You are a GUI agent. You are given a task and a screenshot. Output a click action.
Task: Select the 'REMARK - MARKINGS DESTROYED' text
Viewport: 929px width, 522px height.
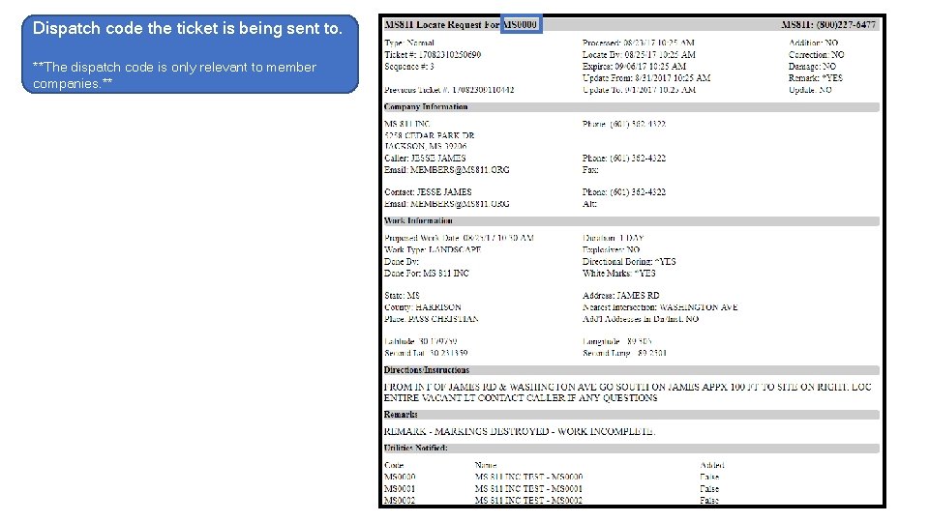click(x=520, y=431)
